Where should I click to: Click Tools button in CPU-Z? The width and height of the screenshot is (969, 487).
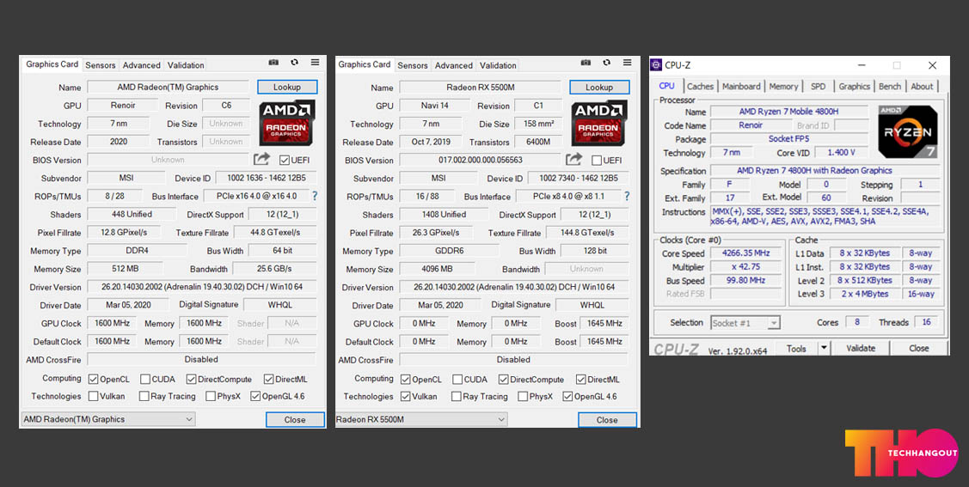coord(796,348)
